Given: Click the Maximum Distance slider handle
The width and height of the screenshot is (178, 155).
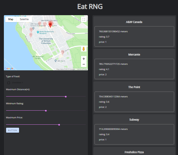Looking at the screenshot, I should (x=66, y=97).
